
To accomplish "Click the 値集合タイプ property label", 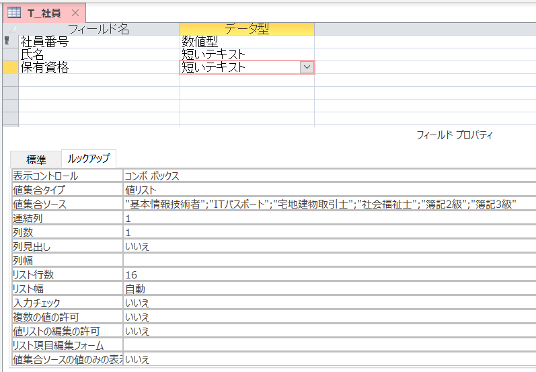I will tap(67, 190).
